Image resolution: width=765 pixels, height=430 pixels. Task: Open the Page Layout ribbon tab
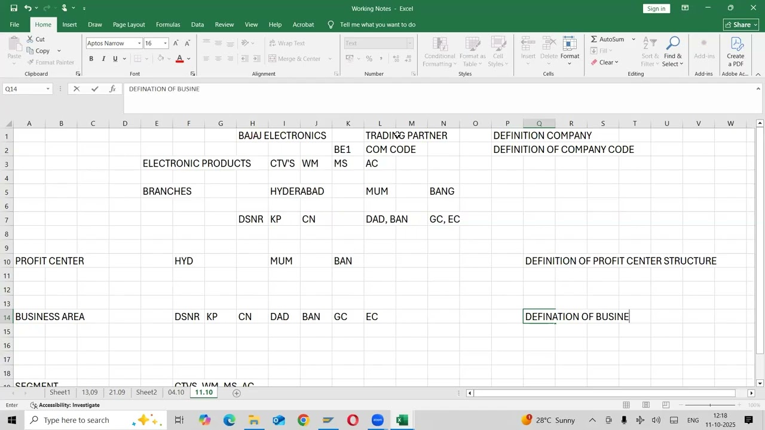[128, 24]
